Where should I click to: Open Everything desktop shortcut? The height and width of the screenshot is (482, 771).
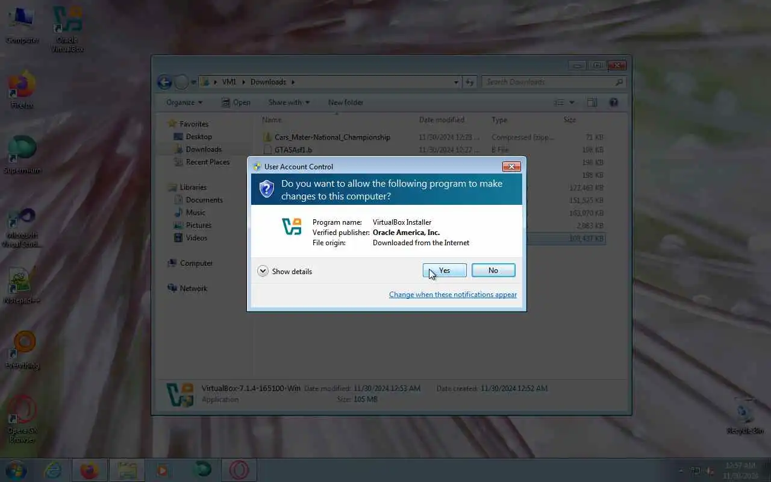22,349
